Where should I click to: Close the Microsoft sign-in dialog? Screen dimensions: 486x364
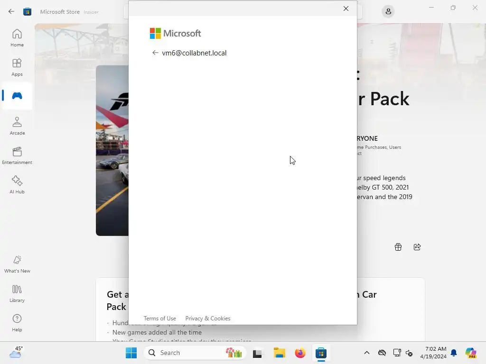tap(346, 9)
